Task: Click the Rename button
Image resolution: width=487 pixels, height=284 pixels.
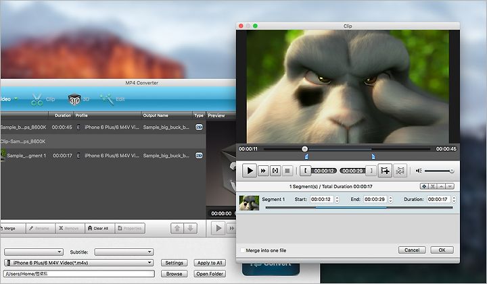Action: (41, 228)
